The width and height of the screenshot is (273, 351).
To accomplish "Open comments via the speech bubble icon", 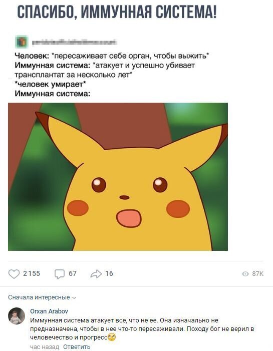I will click(59, 274).
